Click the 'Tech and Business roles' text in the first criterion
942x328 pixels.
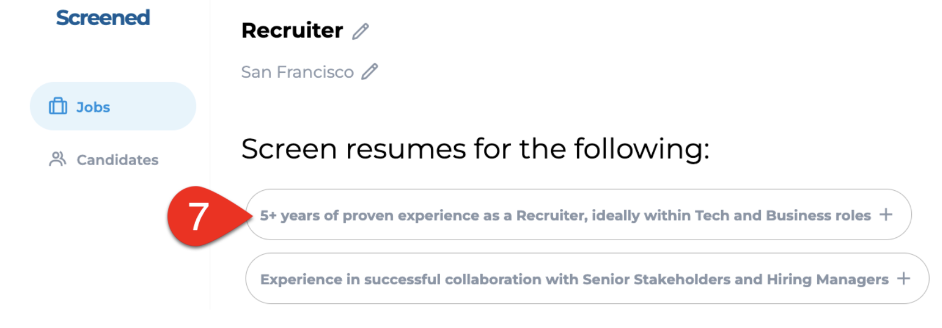click(x=783, y=215)
